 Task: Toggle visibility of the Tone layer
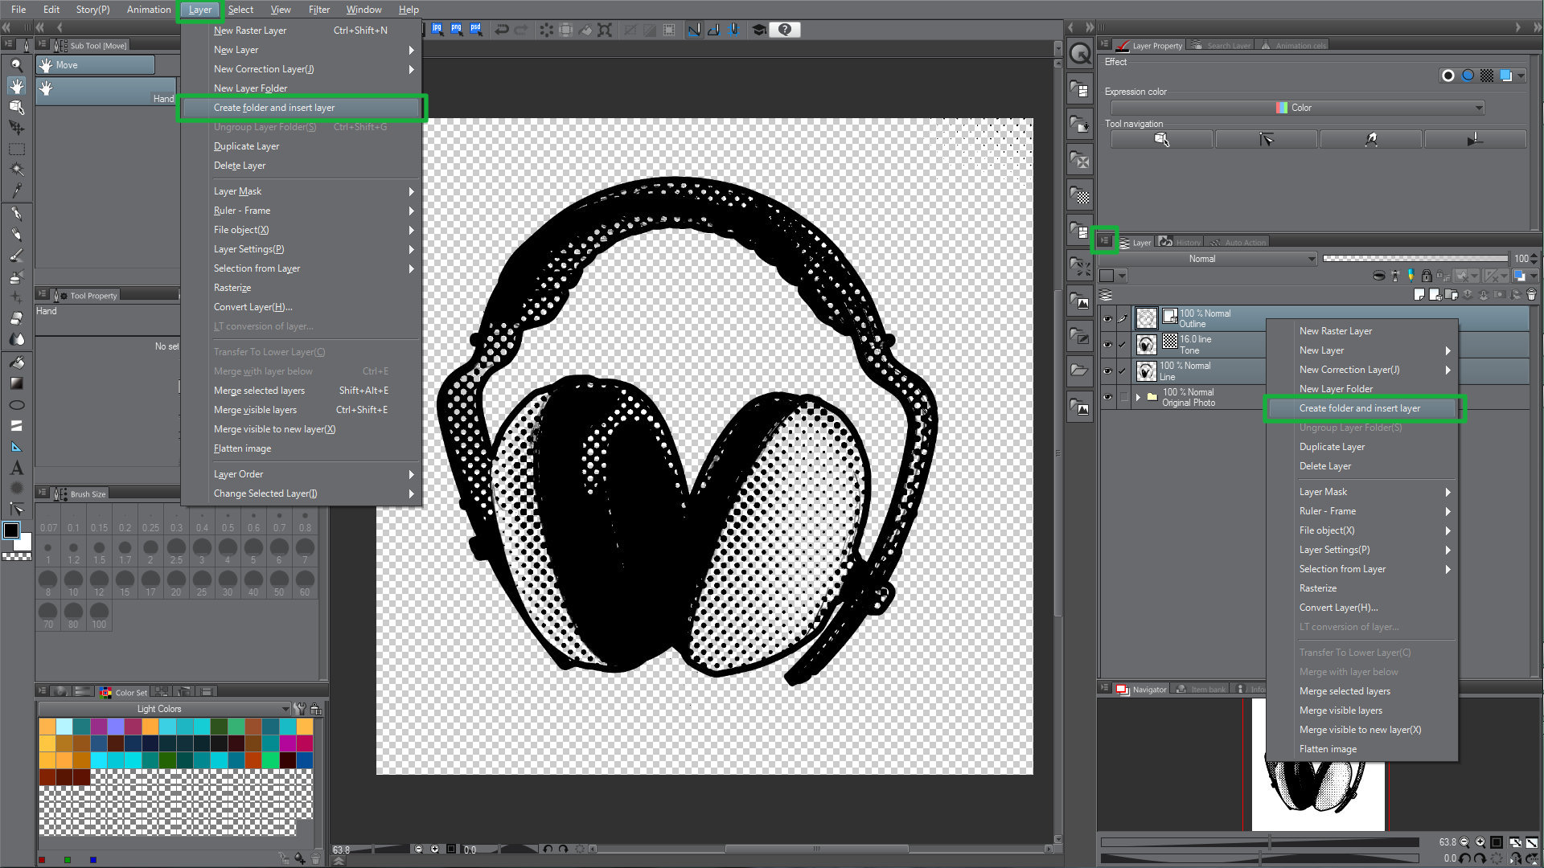coord(1107,345)
